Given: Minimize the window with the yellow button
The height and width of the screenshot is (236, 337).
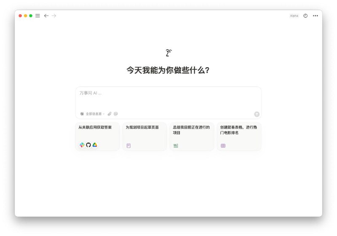Looking at the screenshot, I should pyautogui.click(x=25, y=16).
